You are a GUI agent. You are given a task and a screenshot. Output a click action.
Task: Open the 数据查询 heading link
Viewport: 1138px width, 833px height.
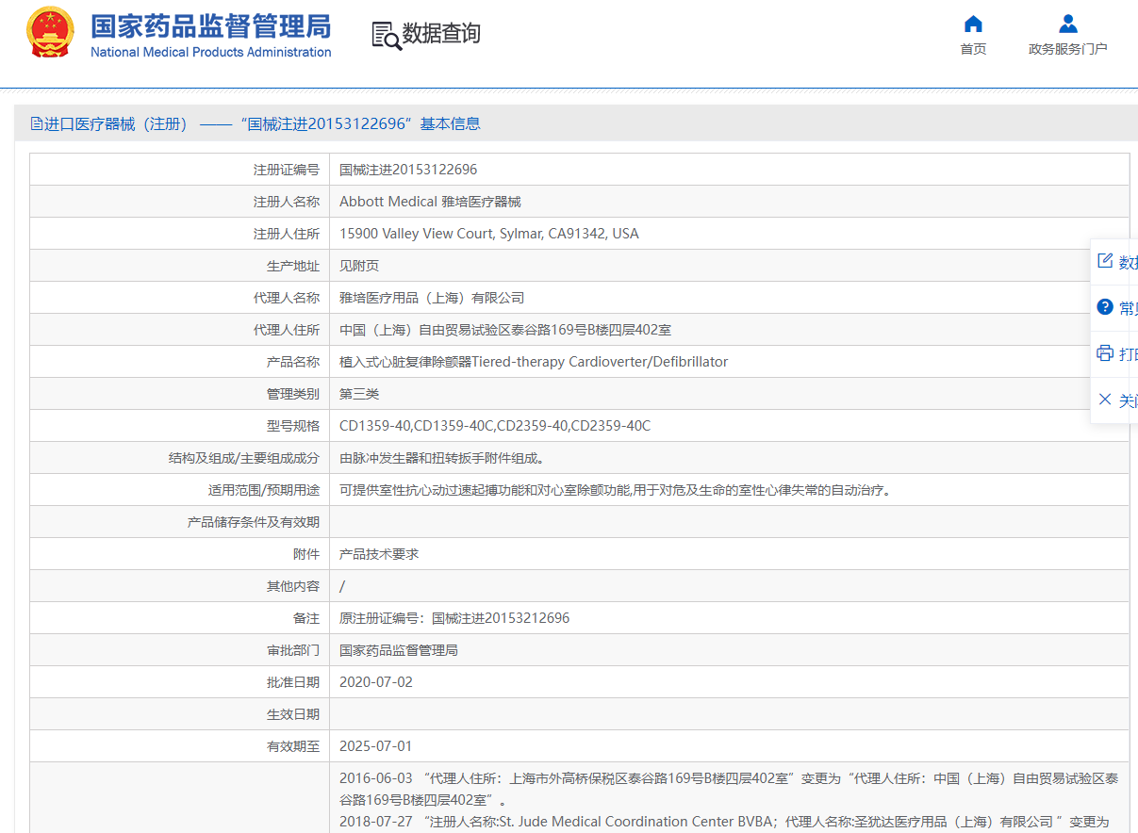tap(441, 34)
